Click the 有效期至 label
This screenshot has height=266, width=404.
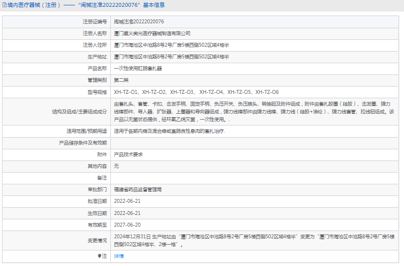pos(97,225)
